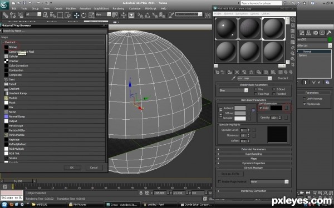334x208 pixels.
Task: Click the Bind to Space Warp icon
Action: (21, 15)
